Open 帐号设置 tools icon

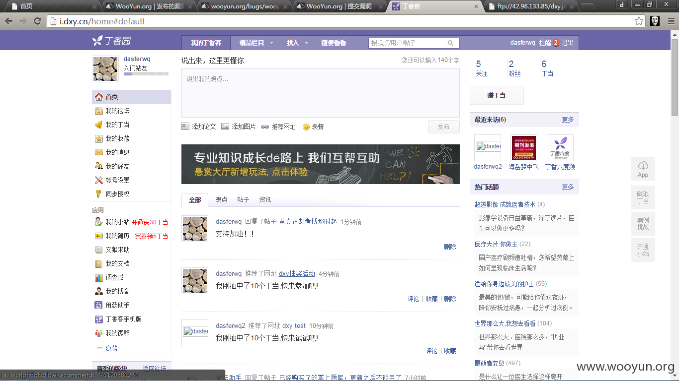pyautogui.click(x=99, y=180)
